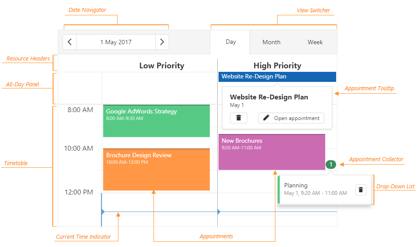Delete the Planning appointment with trash icon
The width and height of the screenshot is (417, 247).
click(x=361, y=190)
